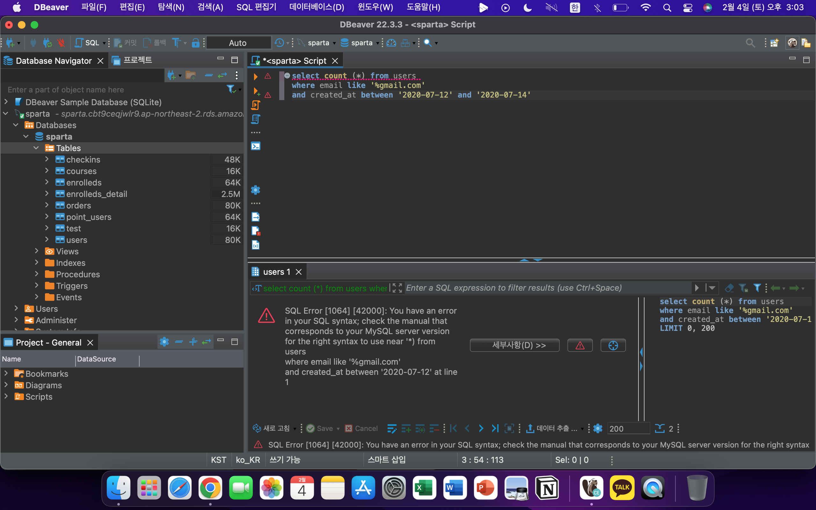This screenshot has width=816, height=510.
Task: Open the output console panel icon
Action: [256, 146]
